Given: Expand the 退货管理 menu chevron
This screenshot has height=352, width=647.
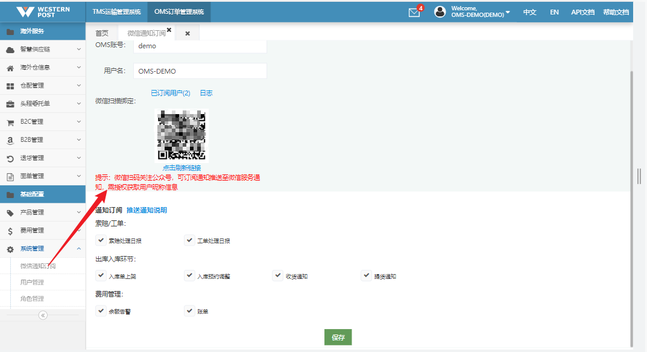Looking at the screenshot, I should 79,158.
